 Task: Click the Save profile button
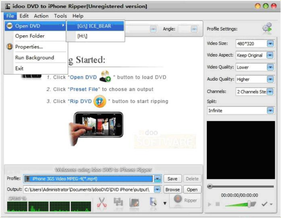click(172, 179)
